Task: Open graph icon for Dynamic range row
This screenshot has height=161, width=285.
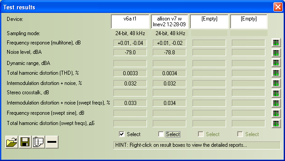Action: [x=276, y=63]
